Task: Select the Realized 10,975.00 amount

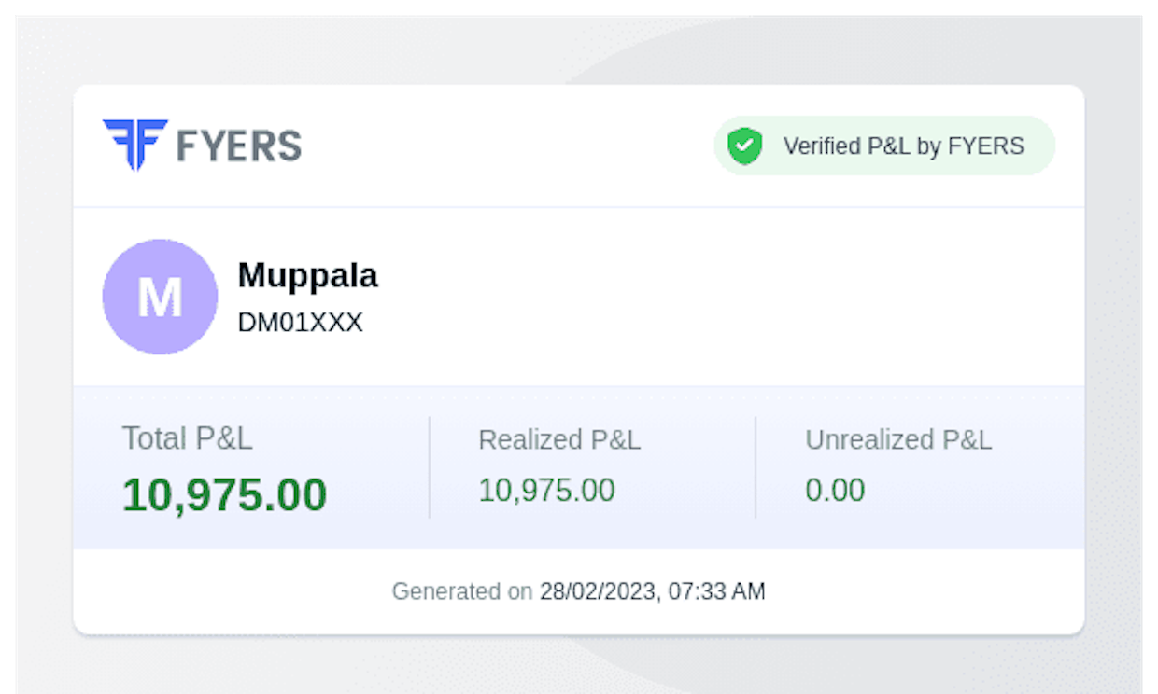Action: pyautogui.click(x=547, y=490)
